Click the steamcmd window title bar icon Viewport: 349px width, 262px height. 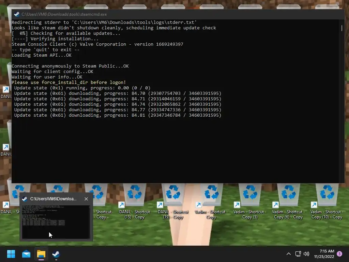(17, 14)
